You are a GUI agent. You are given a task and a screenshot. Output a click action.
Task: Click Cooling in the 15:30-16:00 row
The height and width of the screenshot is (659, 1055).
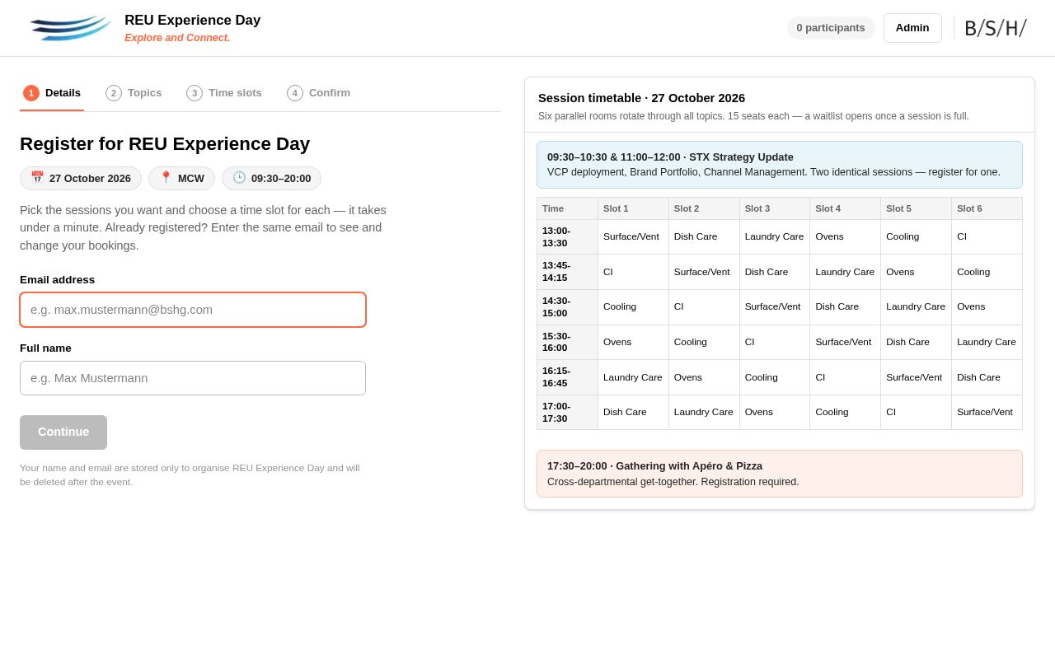click(704, 343)
